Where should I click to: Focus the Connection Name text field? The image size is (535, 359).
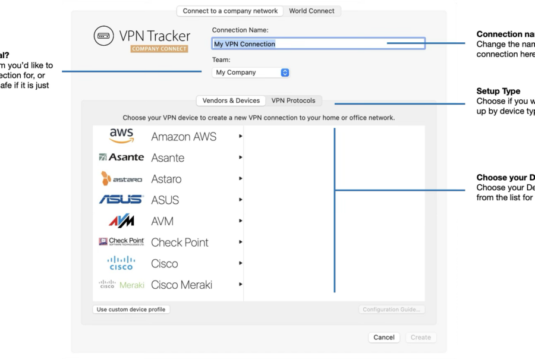tap(319, 43)
